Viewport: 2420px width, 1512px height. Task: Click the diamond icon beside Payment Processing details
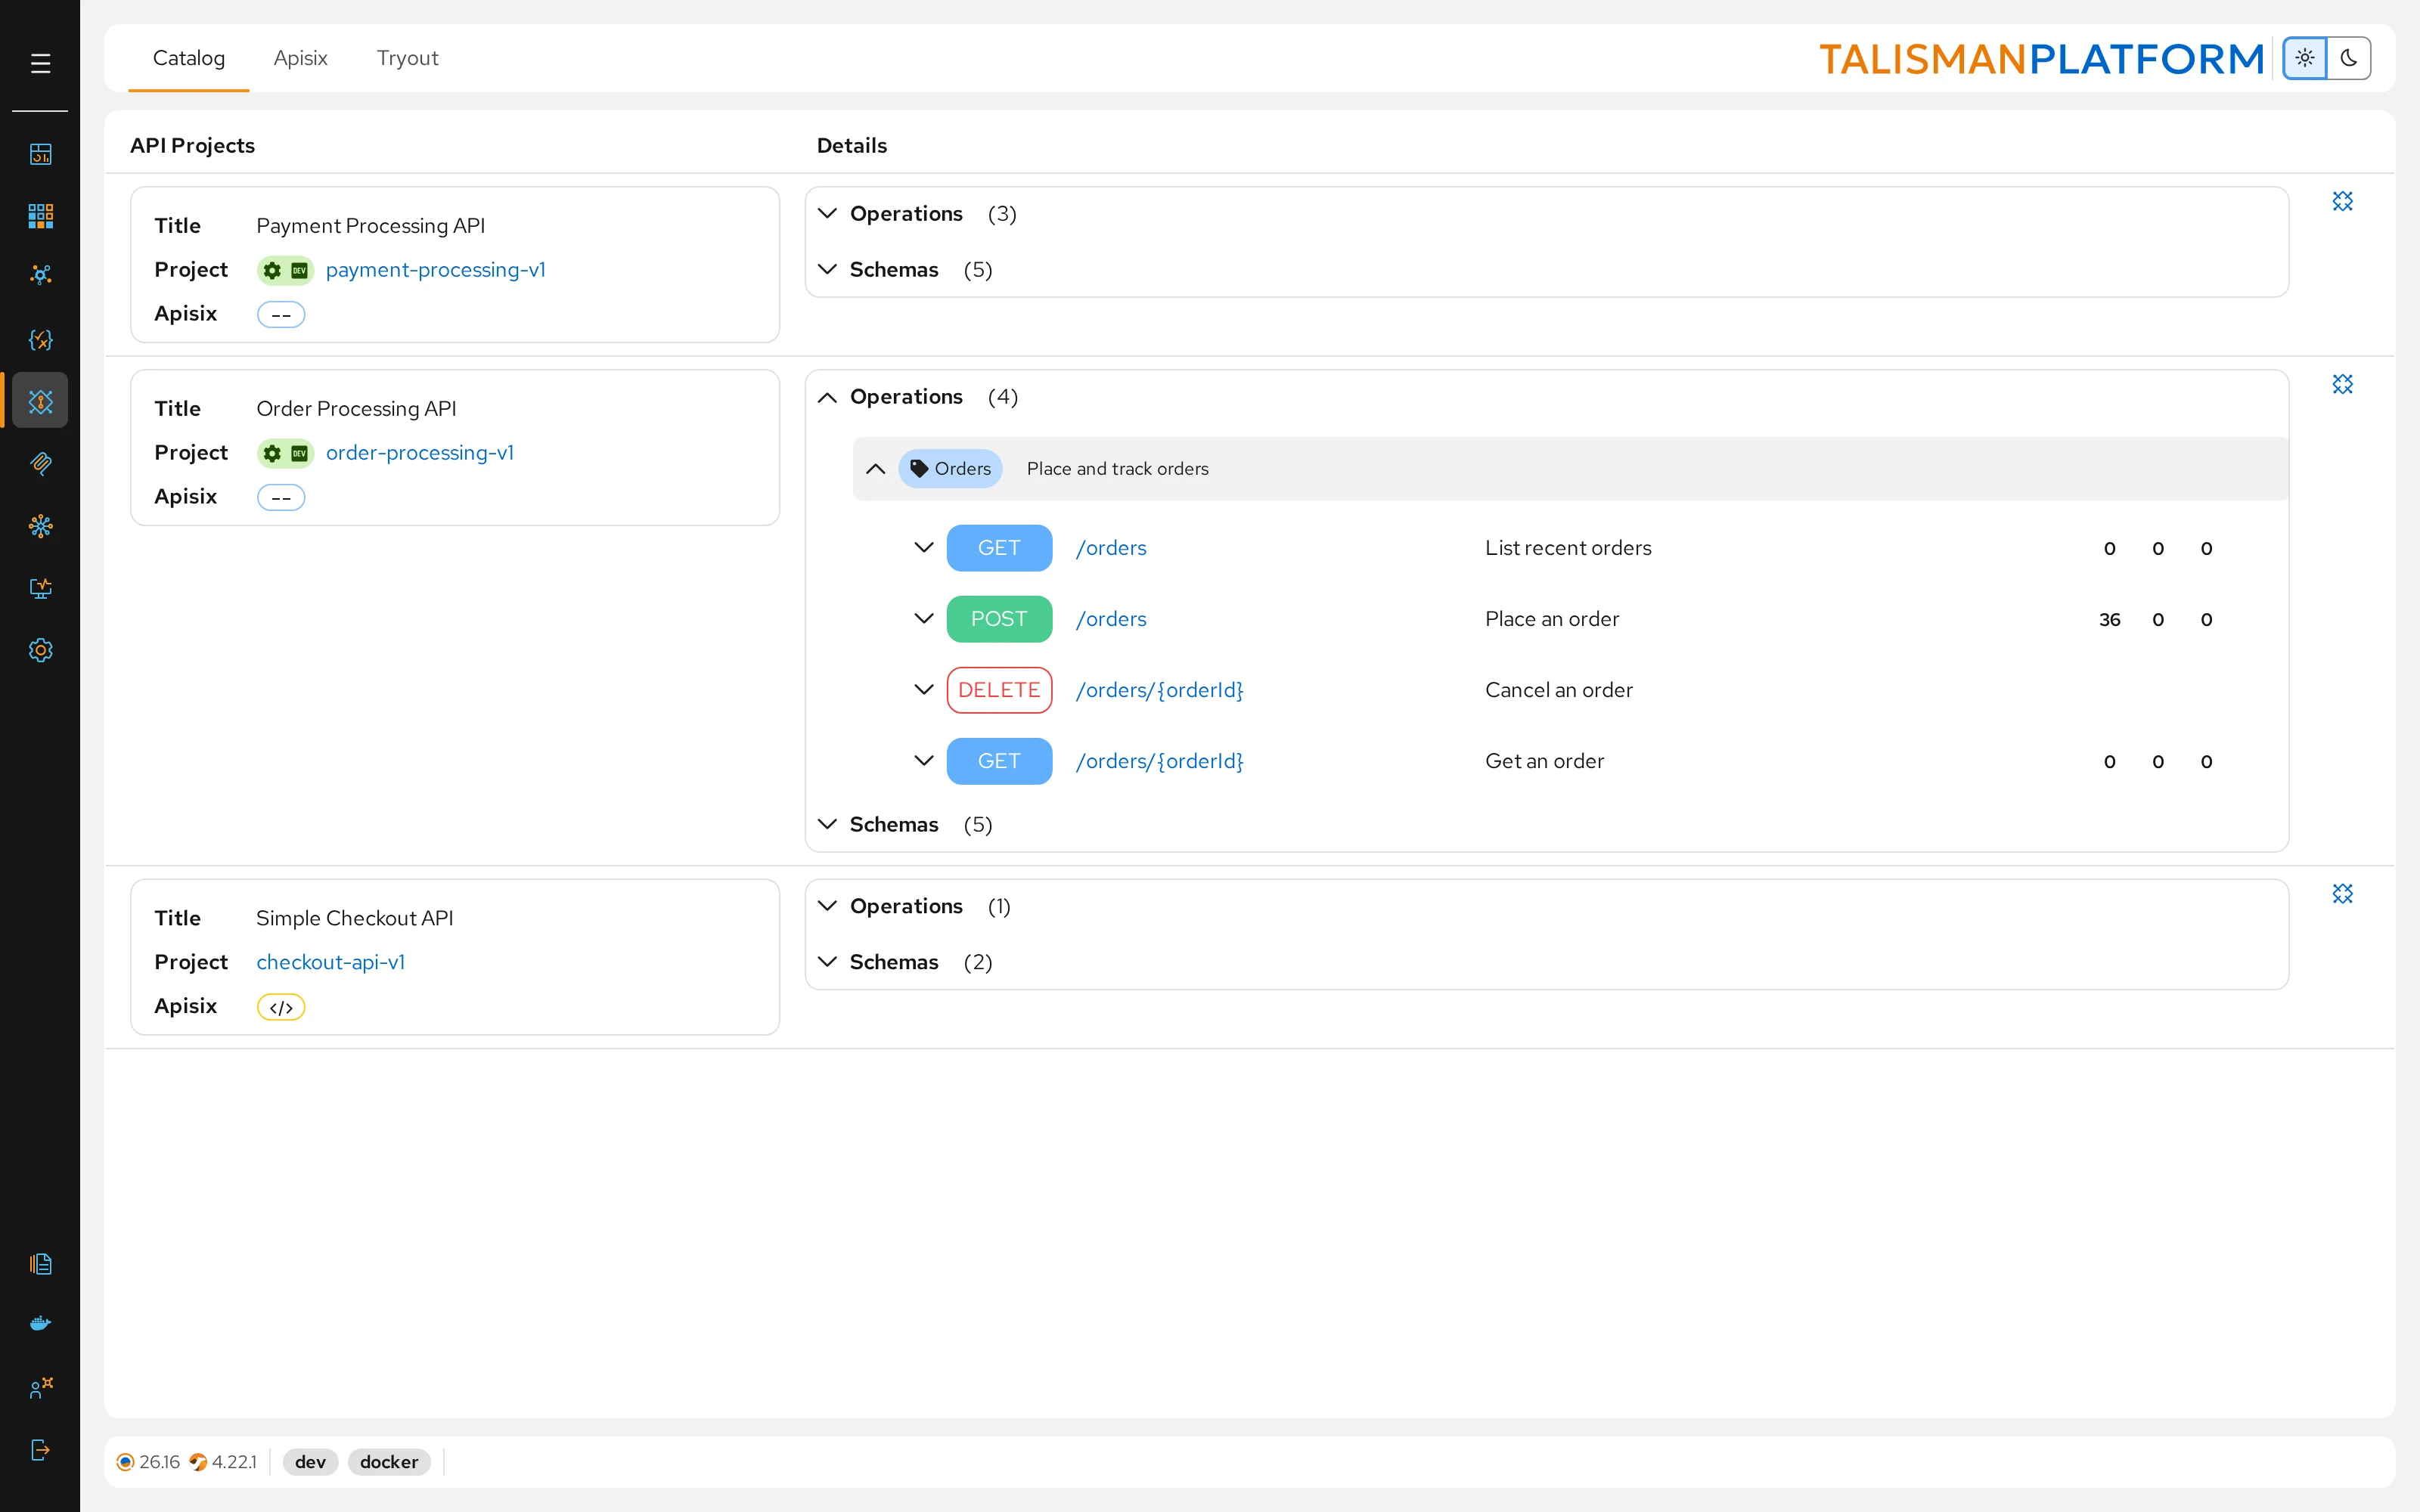point(2342,201)
